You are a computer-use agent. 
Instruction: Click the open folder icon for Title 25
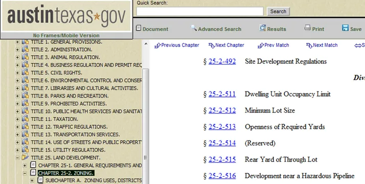coord(25,157)
